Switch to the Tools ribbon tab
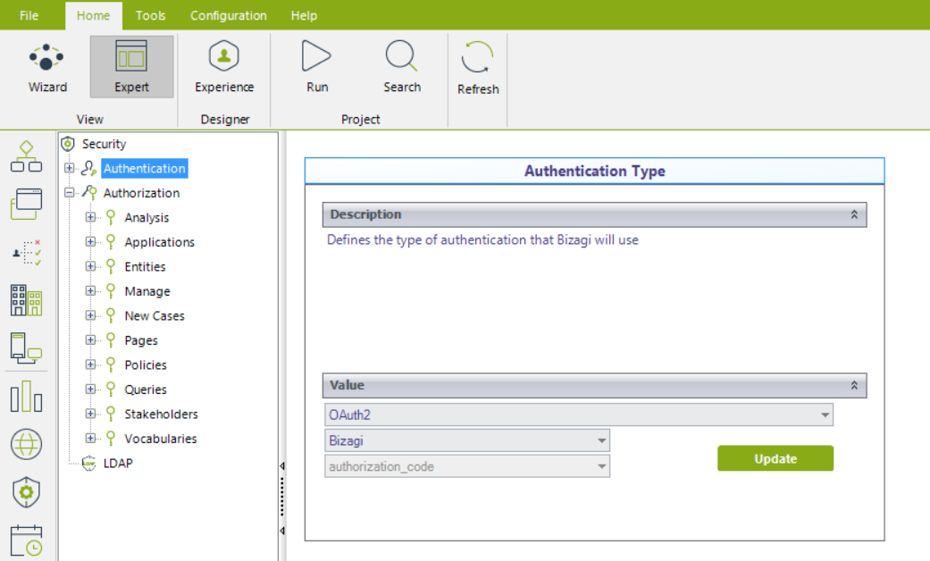This screenshot has height=561, width=930. (x=150, y=15)
